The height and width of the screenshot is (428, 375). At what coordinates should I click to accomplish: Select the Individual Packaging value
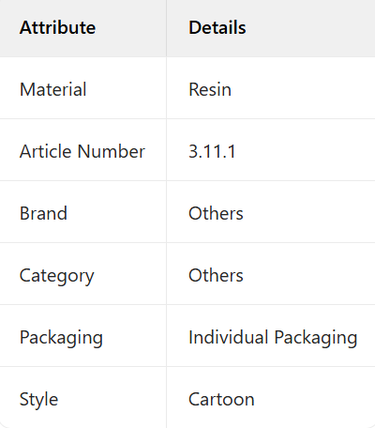(x=273, y=338)
